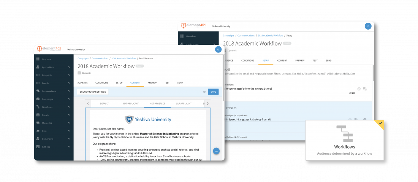Expand Campaigns chevron in front sidebar
The width and height of the screenshot is (418, 182).
69,99
